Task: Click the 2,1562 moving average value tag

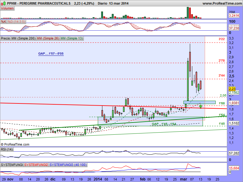Action: [x=234, y=93]
